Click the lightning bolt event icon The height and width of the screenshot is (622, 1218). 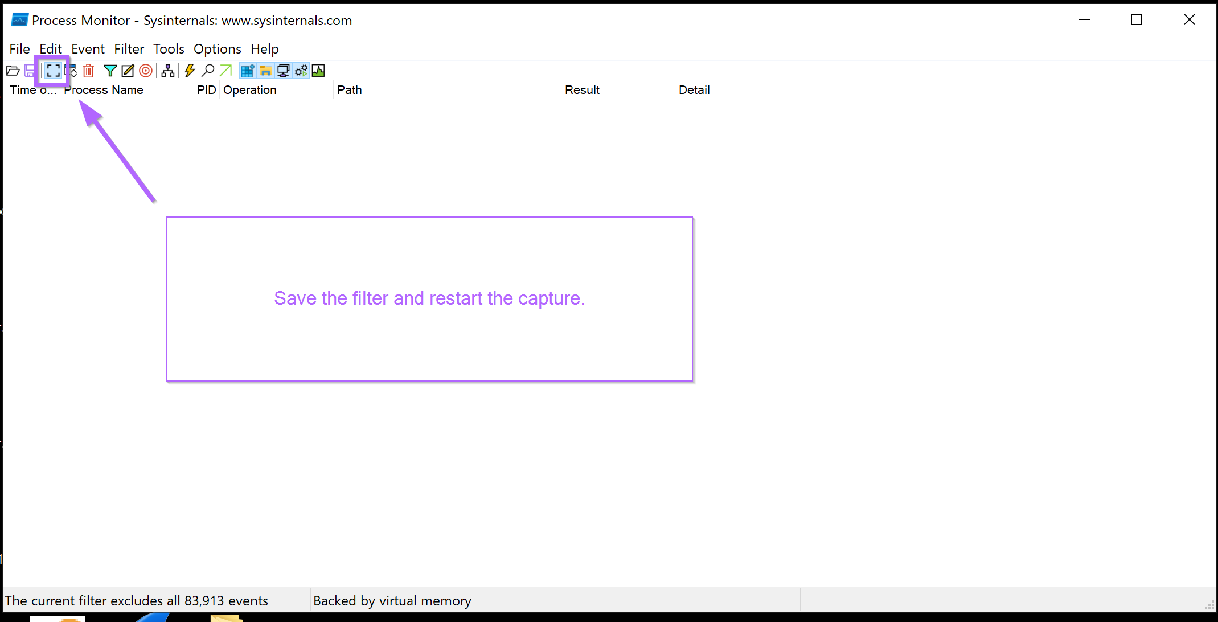[x=190, y=71]
